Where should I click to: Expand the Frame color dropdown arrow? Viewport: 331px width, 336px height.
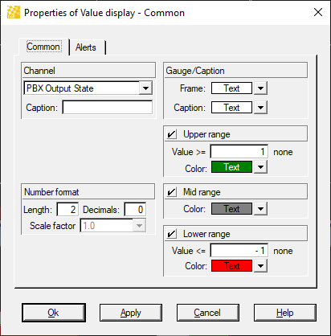260,88
